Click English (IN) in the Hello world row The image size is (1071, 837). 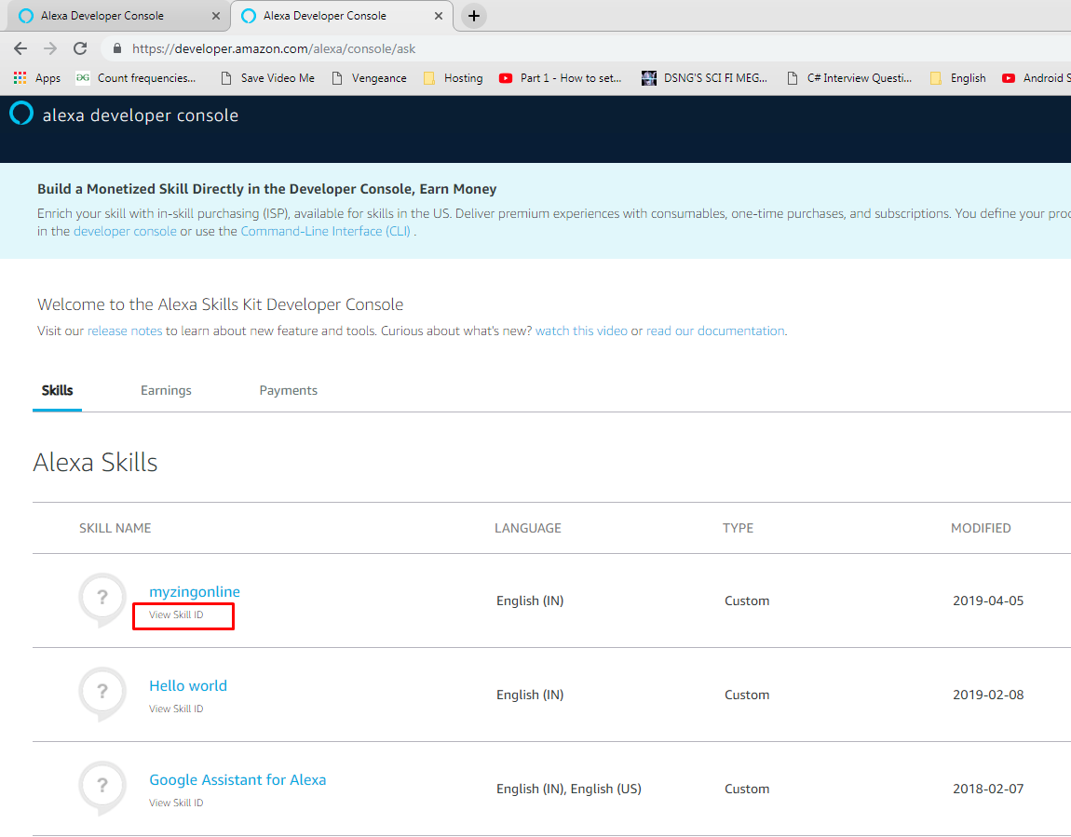[530, 695]
